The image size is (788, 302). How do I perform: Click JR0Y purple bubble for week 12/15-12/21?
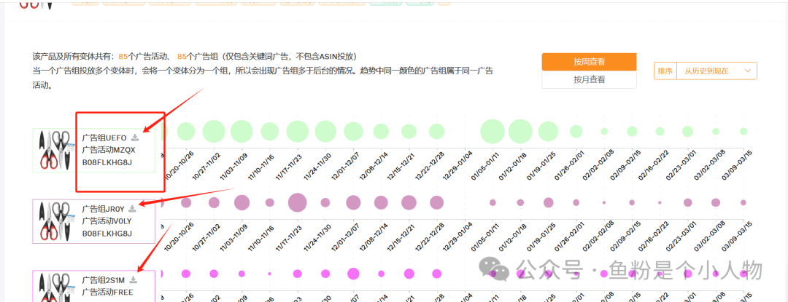[409, 202]
